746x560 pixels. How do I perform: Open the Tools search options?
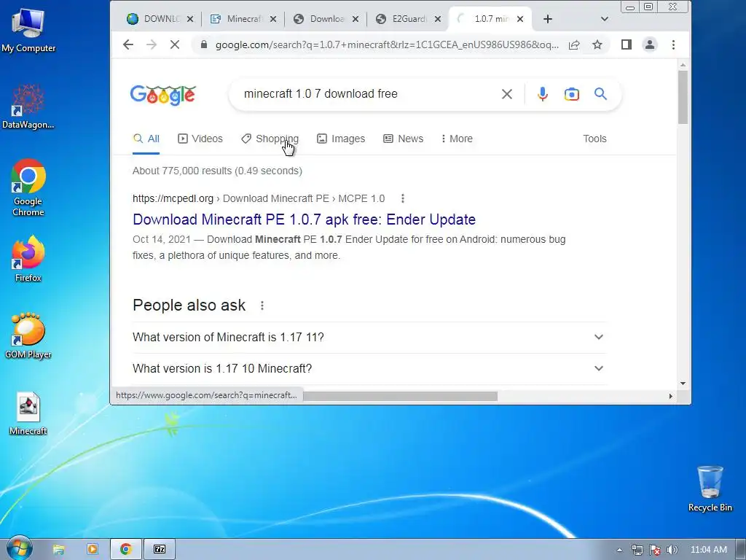pyautogui.click(x=594, y=139)
